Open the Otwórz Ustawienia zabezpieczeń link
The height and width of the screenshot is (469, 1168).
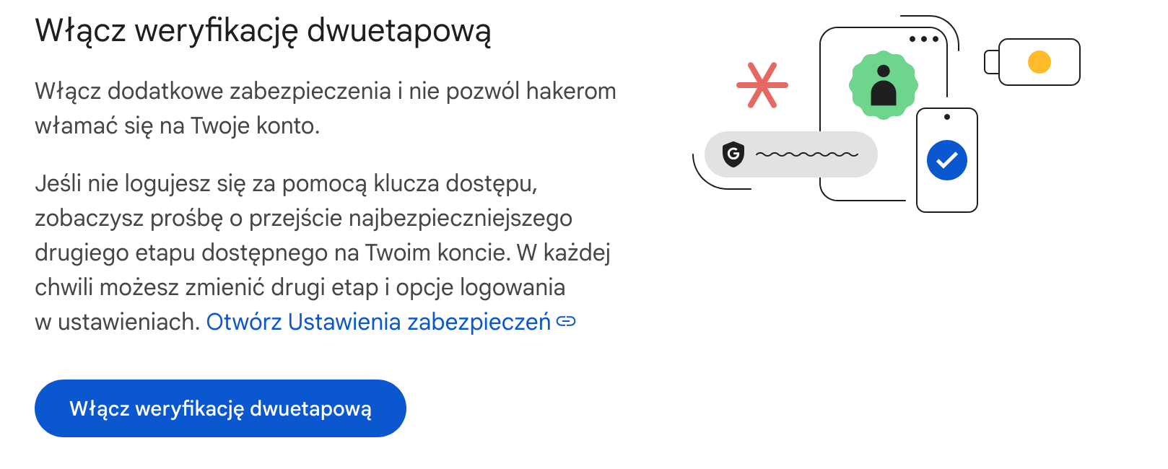pos(378,322)
